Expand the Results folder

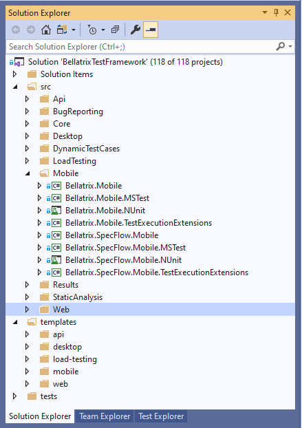(x=28, y=285)
